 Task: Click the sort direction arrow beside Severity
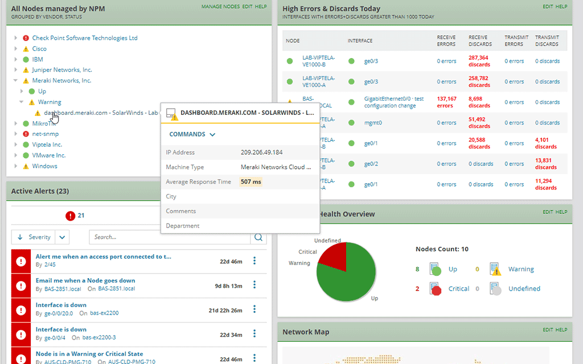[20, 237]
